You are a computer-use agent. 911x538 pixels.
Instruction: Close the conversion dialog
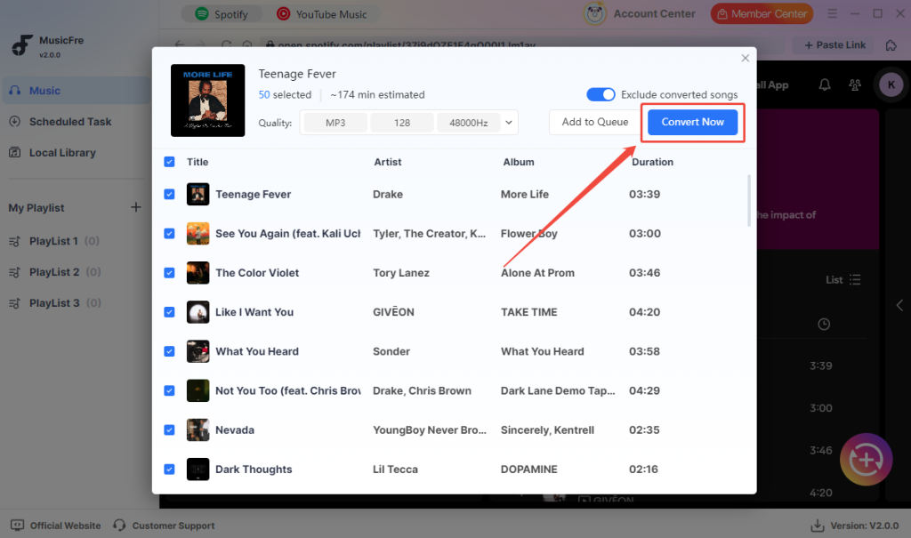pyautogui.click(x=745, y=58)
